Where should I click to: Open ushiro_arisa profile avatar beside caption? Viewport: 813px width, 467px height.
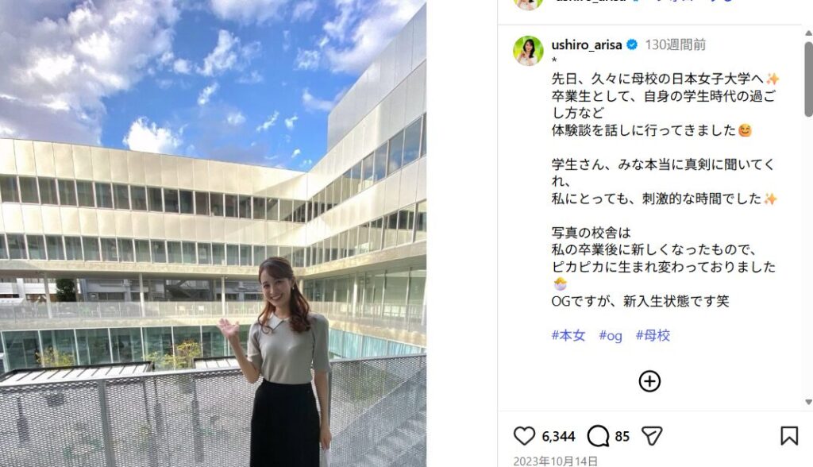point(528,51)
